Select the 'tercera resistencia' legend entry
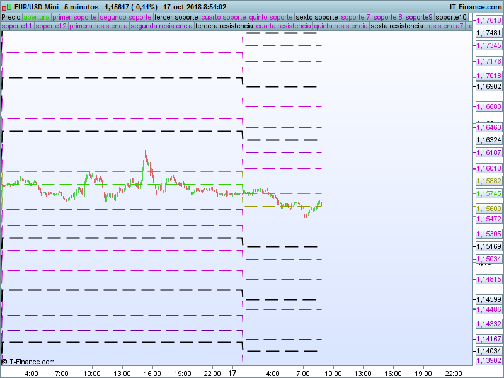Viewport: 504px width, 378px height. (x=224, y=26)
